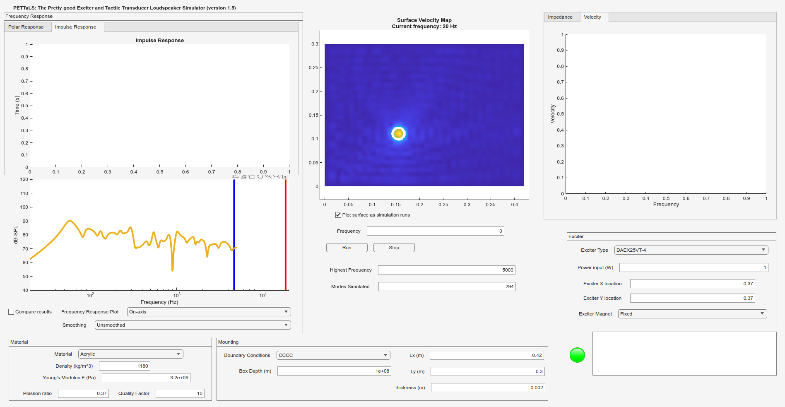Click the exciter dot on velocity map
785x407 pixels.
click(x=398, y=133)
